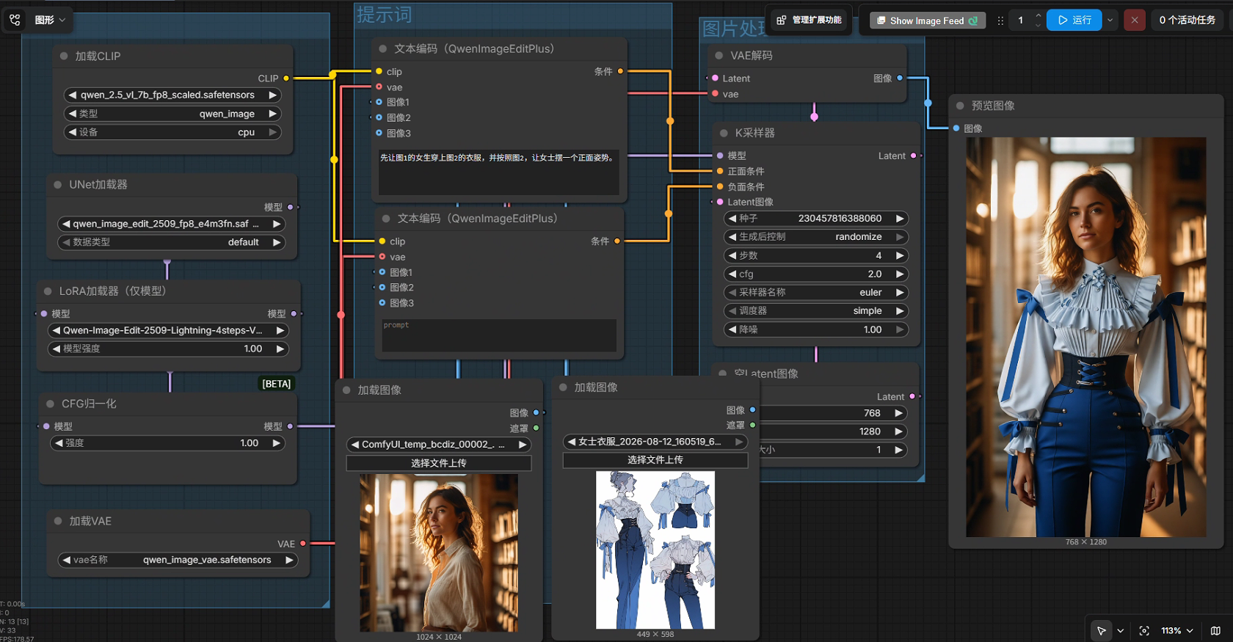Click the clothing design sheet thumbnail
The image size is (1233, 642).
[x=655, y=550]
